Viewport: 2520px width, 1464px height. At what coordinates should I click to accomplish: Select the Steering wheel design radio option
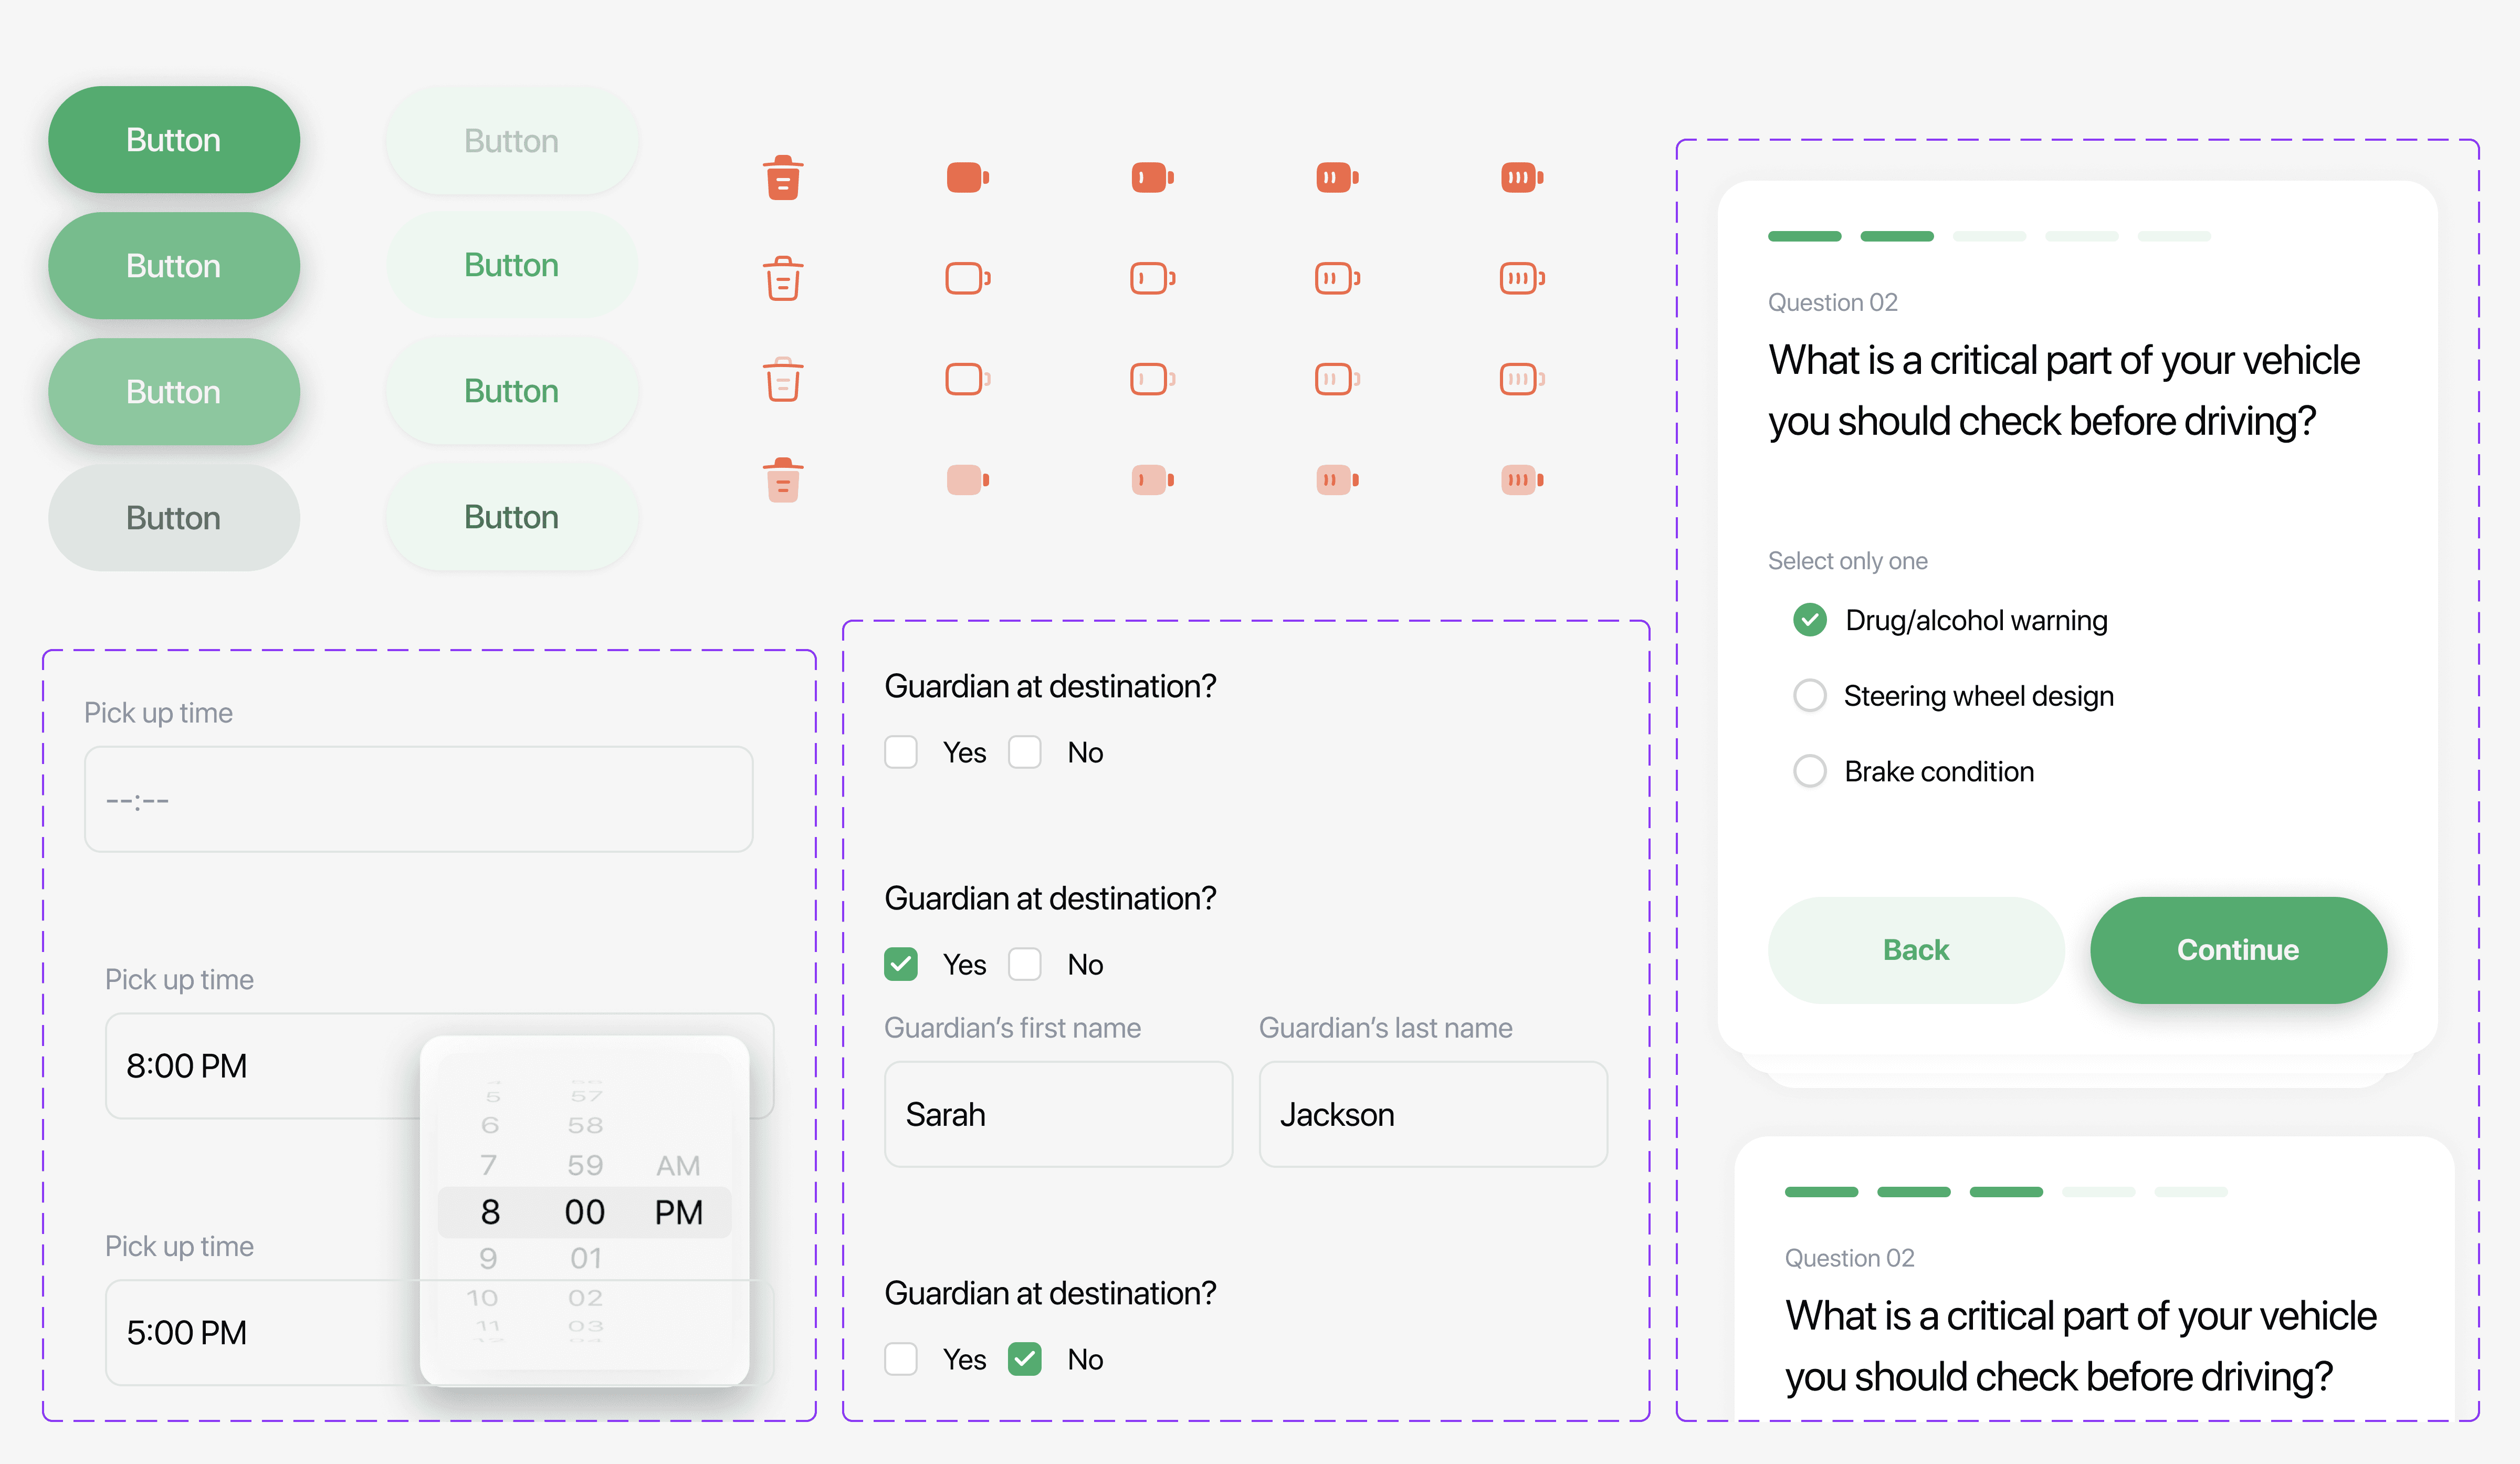pyautogui.click(x=1809, y=695)
